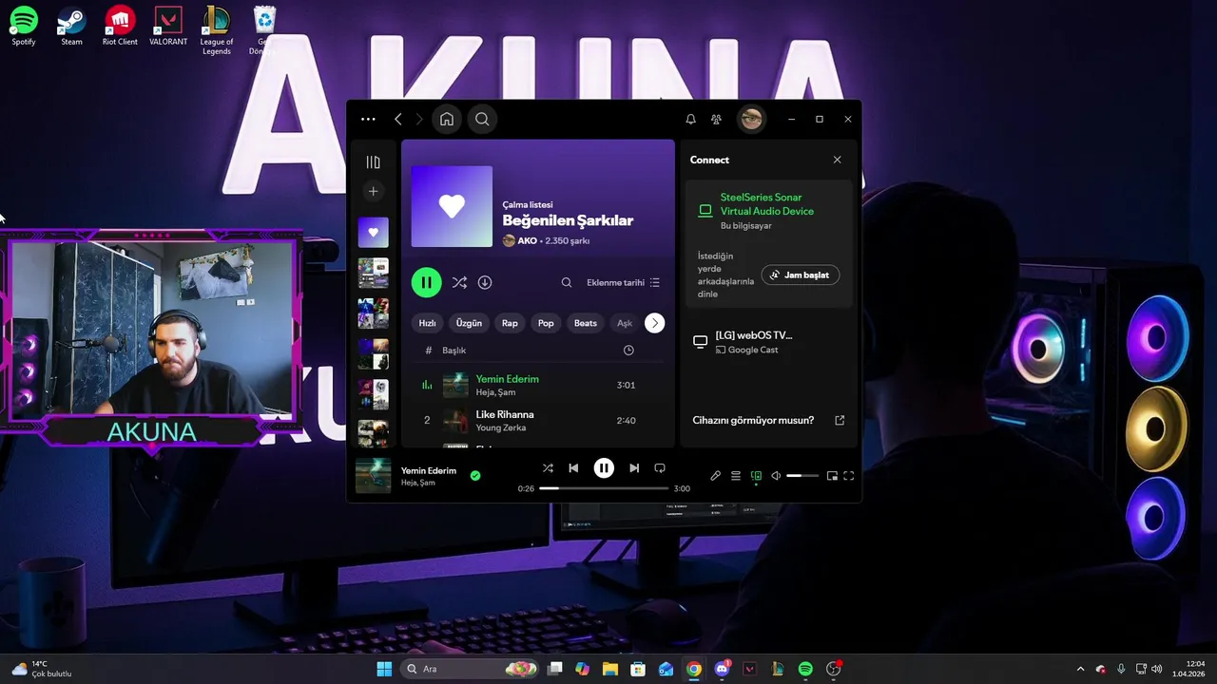The width and height of the screenshot is (1217, 684).
Task: Start a Jam with Jam başlat
Action: (800, 275)
